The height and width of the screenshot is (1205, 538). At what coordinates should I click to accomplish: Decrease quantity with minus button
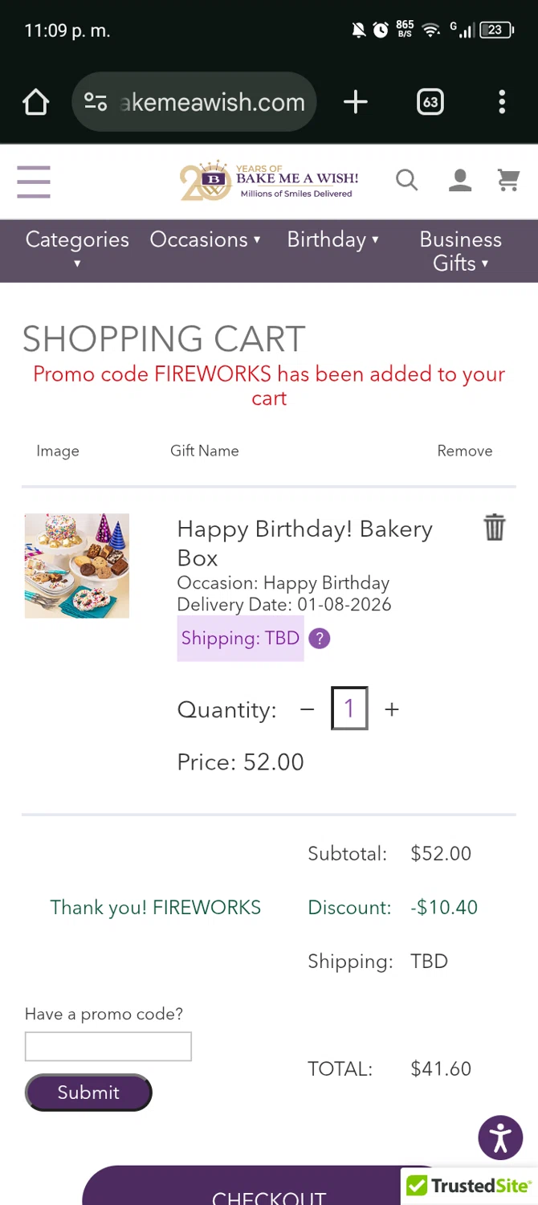pyautogui.click(x=307, y=709)
